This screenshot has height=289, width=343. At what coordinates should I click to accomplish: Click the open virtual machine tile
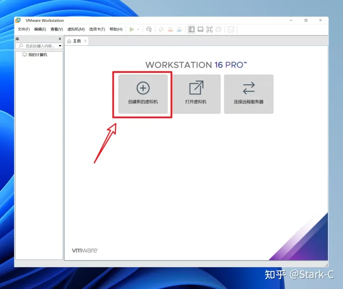pos(196,94)
